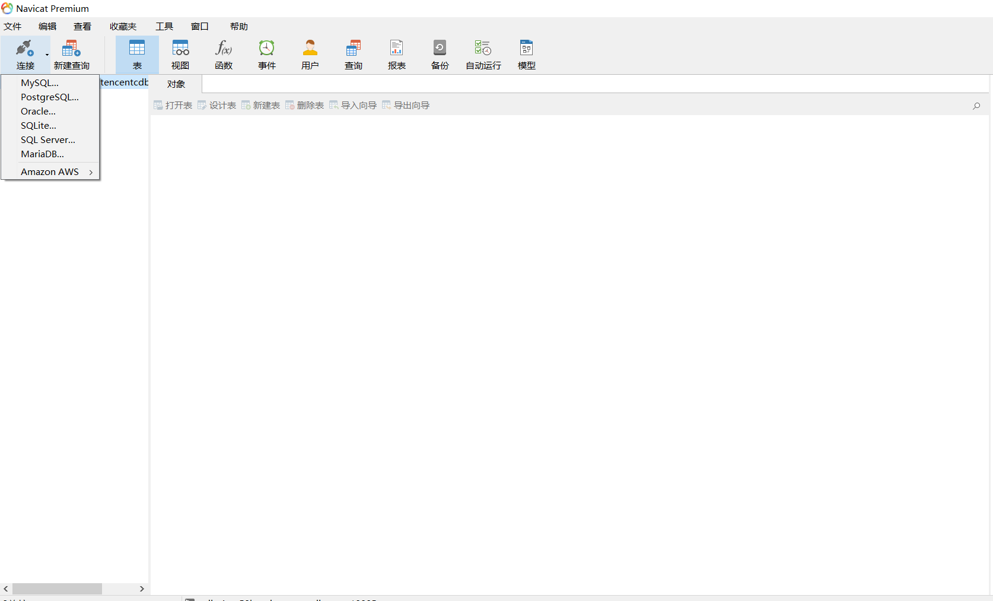Open the Tools (工具) menu

[x=164, y=27]
